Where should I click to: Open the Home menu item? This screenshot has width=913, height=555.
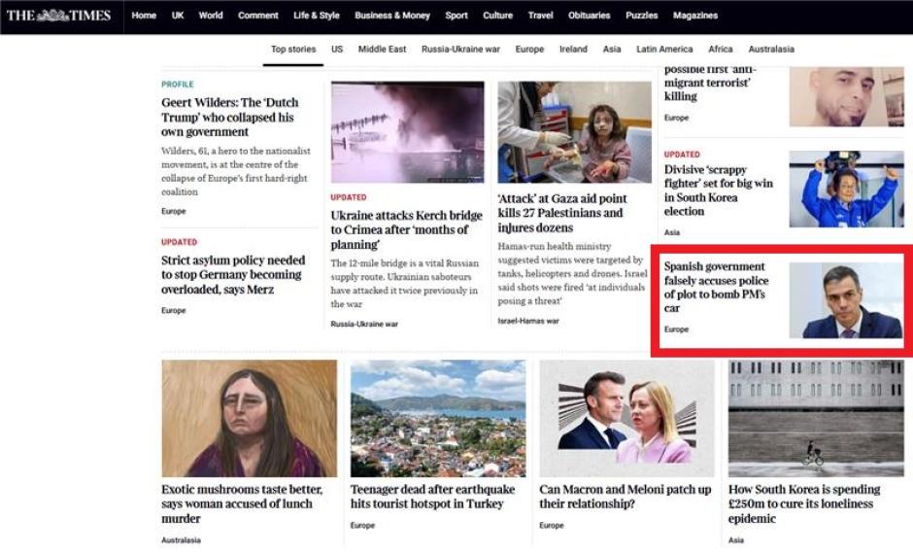(x=144, y=16)
